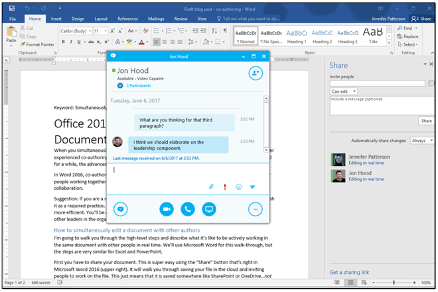Switch to Print Layout view in status bar
Image resolution: width=438 pixels, height=292 pixels.
click(x=350, y=283)
